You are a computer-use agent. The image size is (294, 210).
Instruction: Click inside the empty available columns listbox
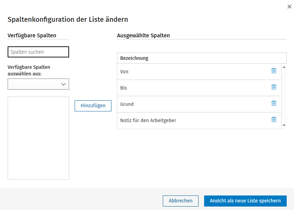pos(38,138)
